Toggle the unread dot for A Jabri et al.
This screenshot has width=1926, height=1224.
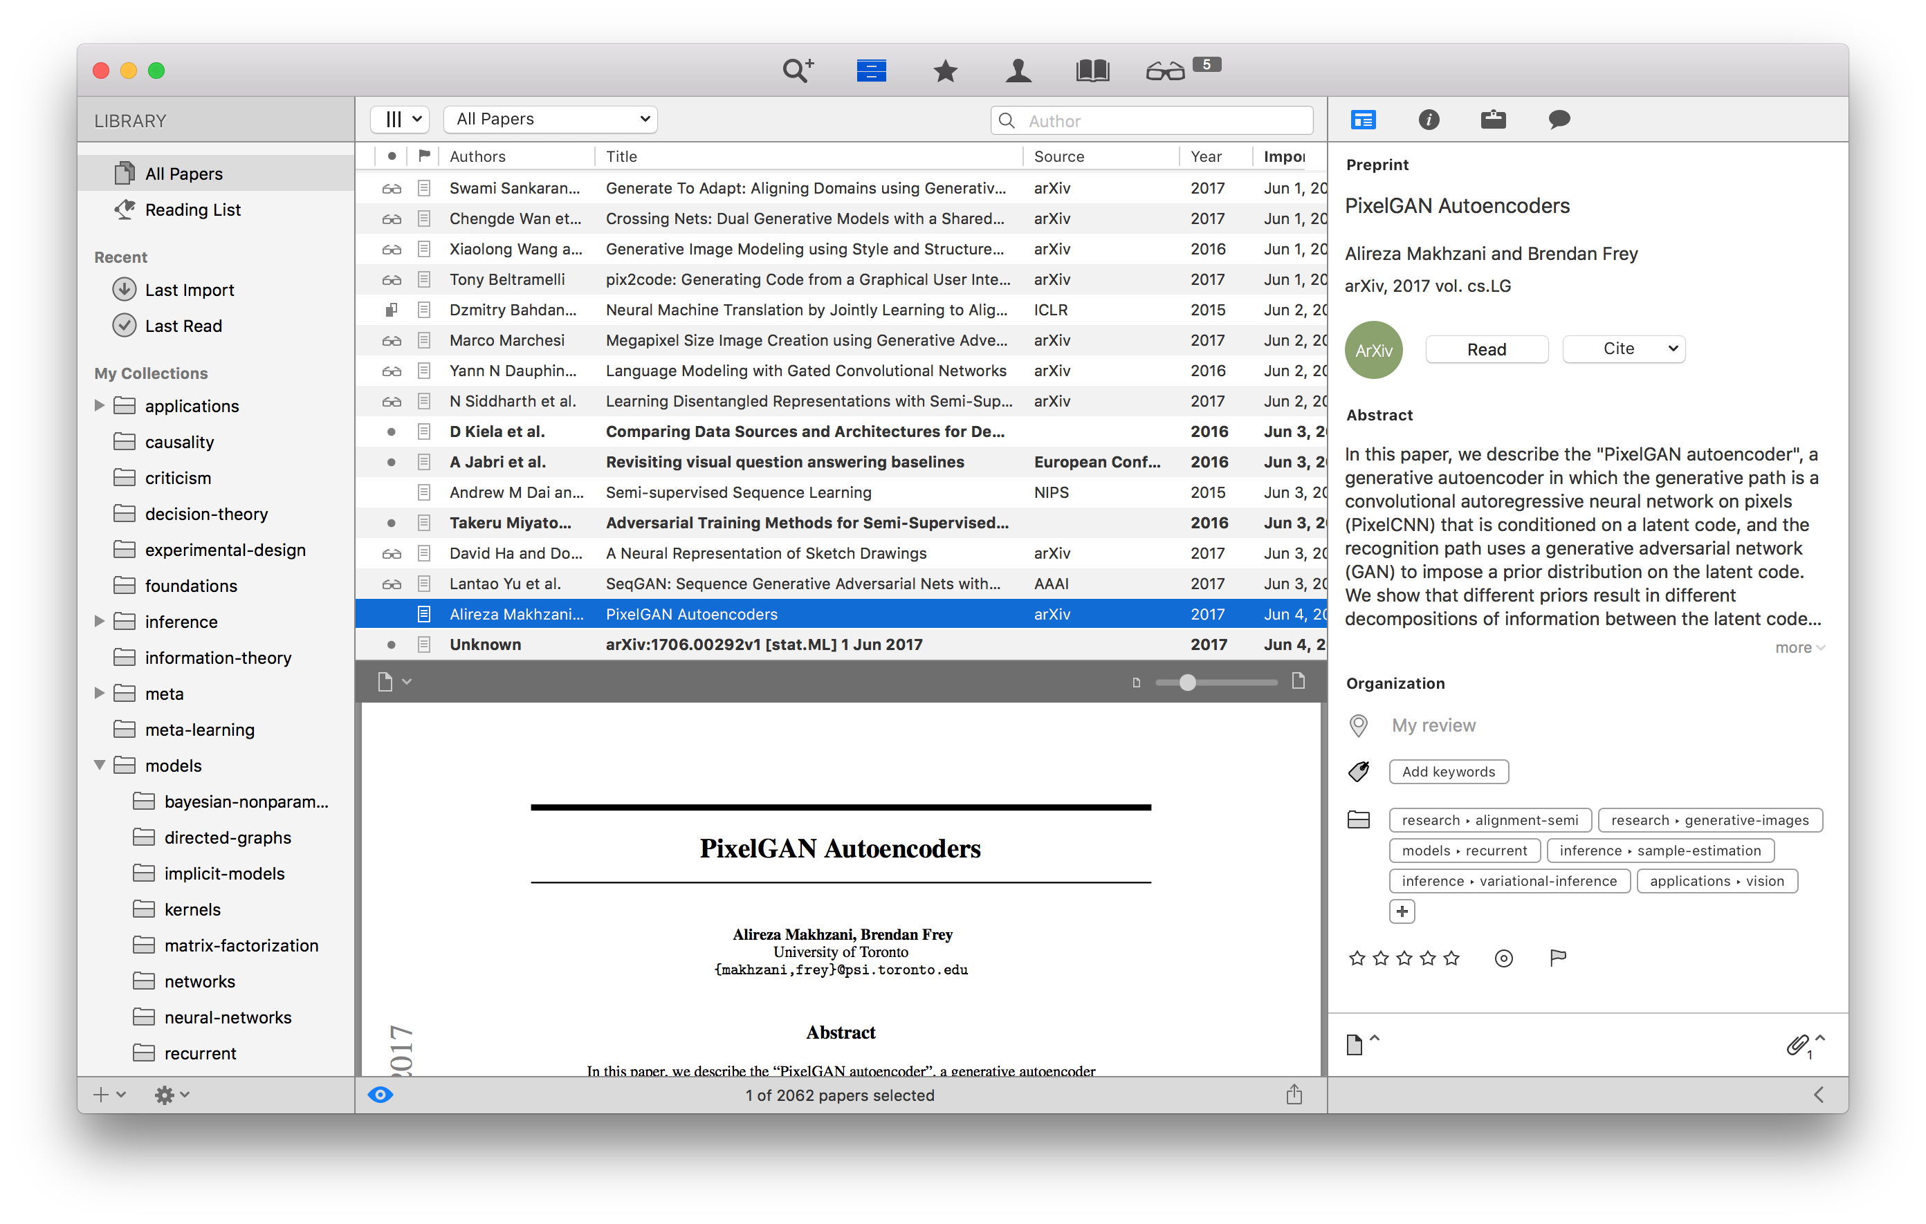[x=391, y=462]
